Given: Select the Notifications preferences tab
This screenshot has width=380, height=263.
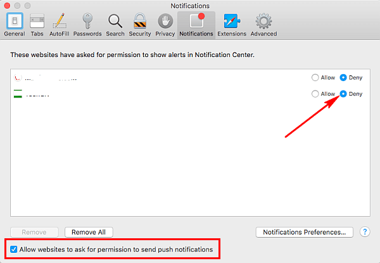Looking at the screenshot, I should click(196, 25).
